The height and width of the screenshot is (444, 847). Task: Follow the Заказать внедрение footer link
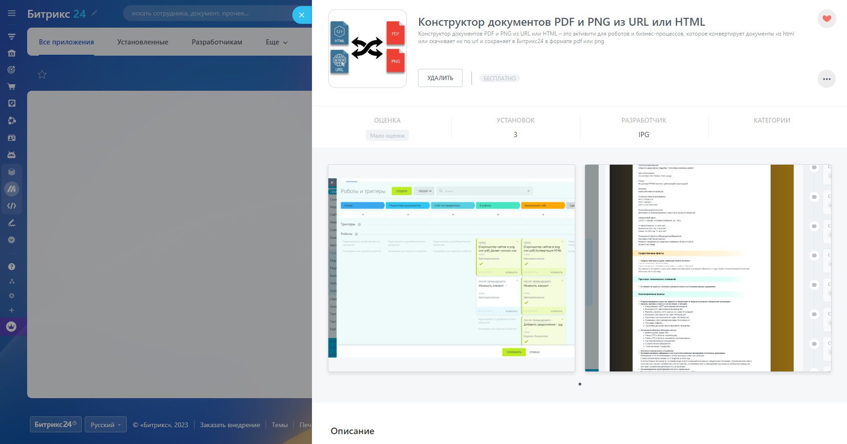point(230,425)
